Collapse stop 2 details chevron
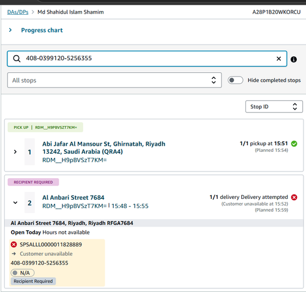The height and width of the screenshot is (292, 306). click(15, 203)
